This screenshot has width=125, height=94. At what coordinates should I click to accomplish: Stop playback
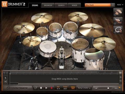[x=41, y=88]
